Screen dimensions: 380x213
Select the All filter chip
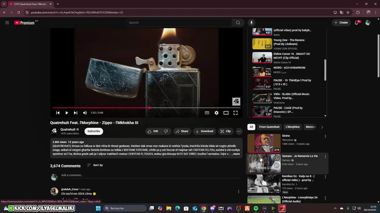[x=251, y=127]
